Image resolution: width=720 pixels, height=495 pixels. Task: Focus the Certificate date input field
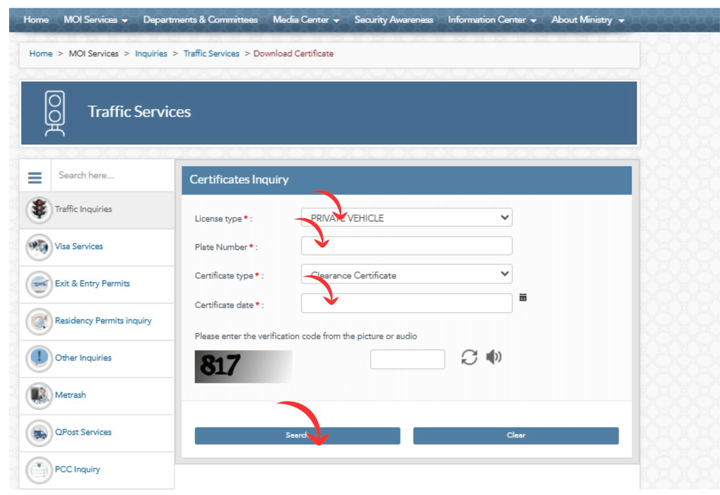[407, 303]
